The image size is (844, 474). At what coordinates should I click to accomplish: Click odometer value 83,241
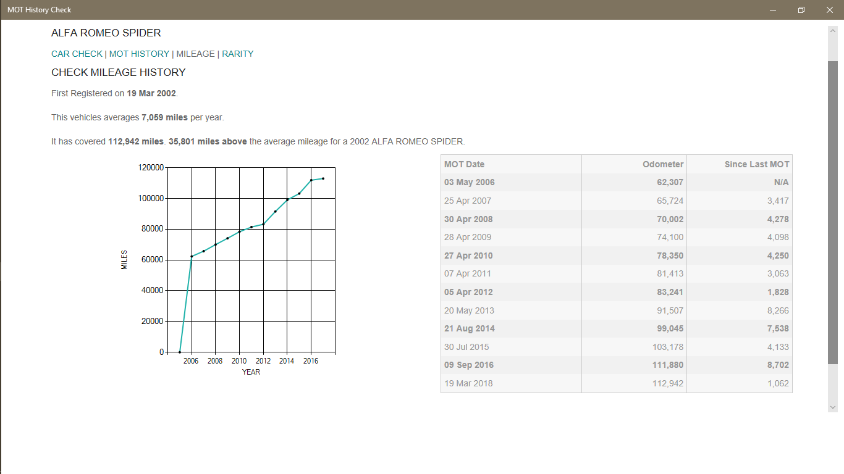point(670,292)
